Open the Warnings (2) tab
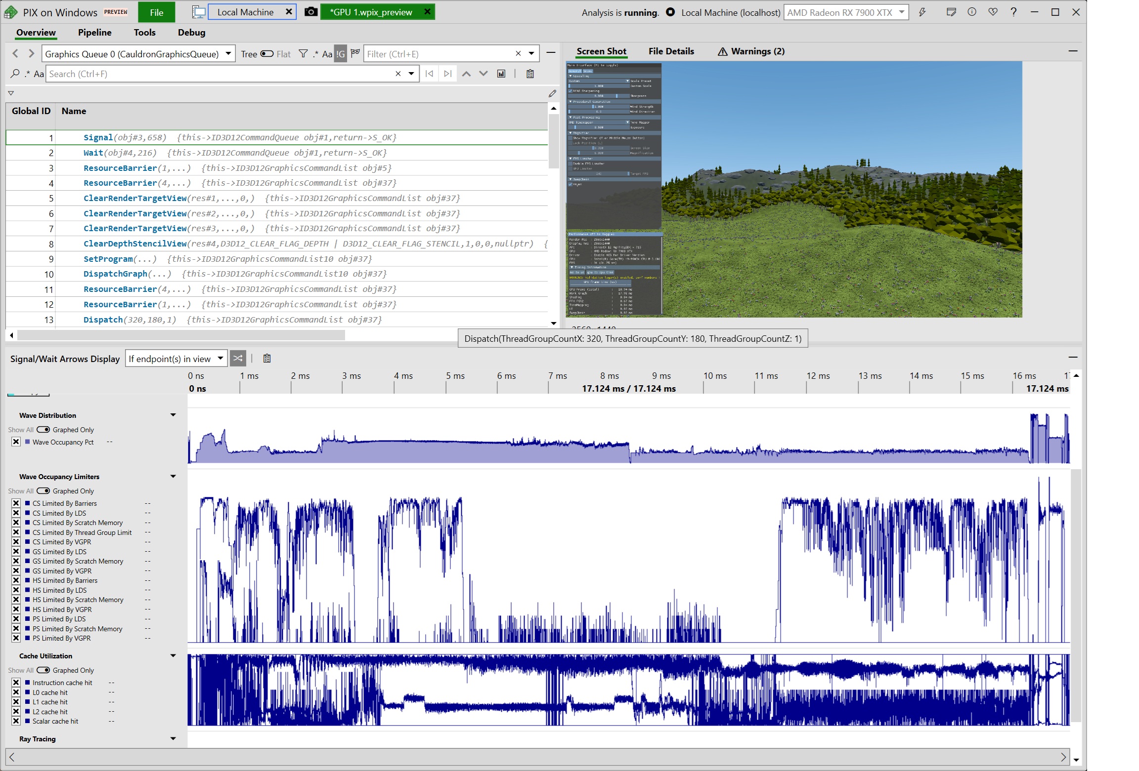The height and width of the screenshot is (771, 1139). pos(751,51)
